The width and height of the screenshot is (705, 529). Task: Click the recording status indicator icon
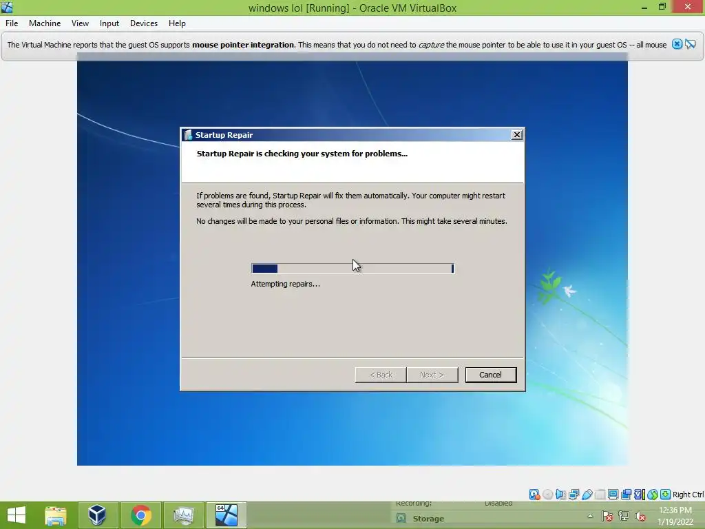(x=626, y=495)
